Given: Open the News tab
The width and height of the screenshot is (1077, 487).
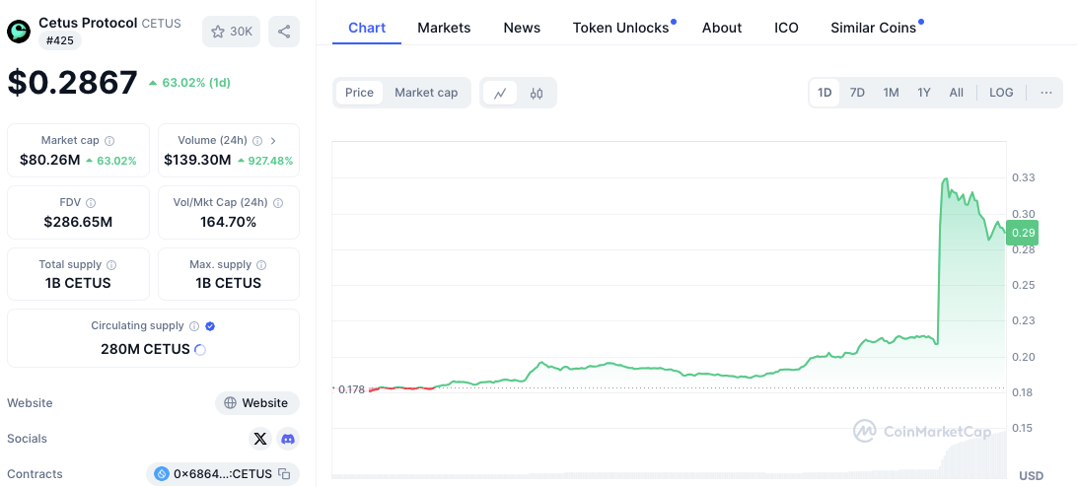Looking at the screenshot, I should pos(522,29).
